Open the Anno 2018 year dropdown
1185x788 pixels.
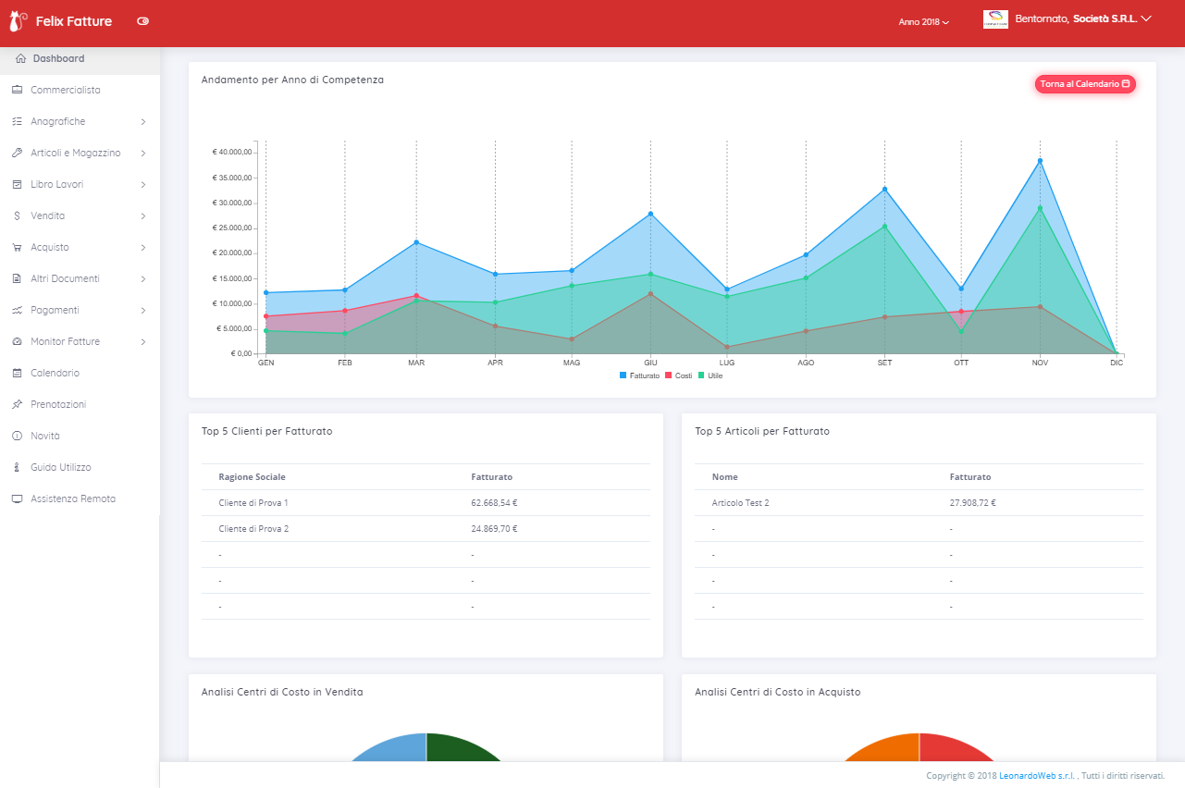[x=923, y=21]
